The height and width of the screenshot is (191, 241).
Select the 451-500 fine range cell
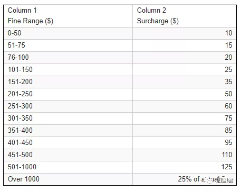(68, 155)
